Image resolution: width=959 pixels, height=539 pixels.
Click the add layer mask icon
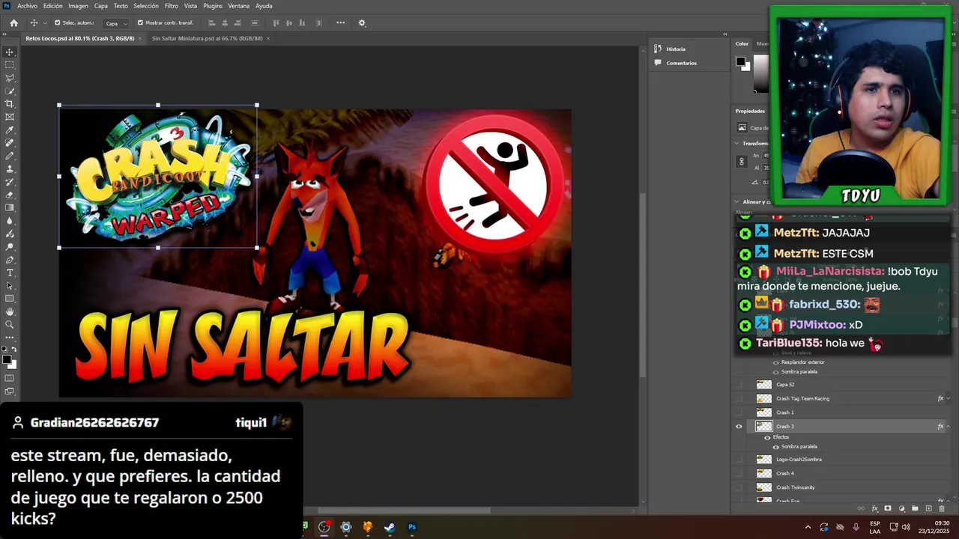pyautogui.click(x=888, y=508)
